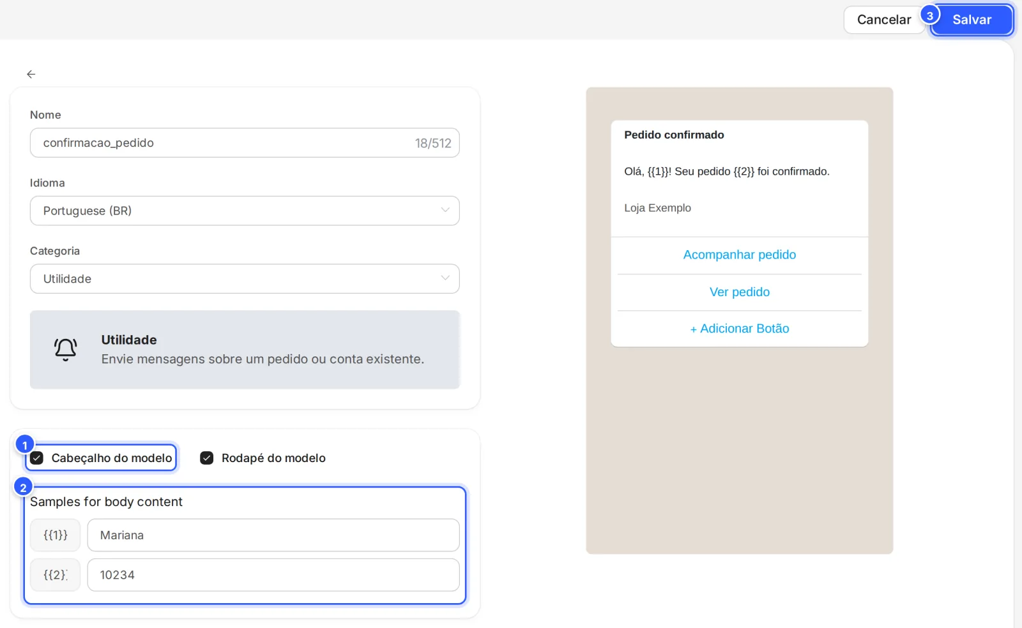Click the Utilidade bell icon
The image size is (1022, 628).
coord(65,350)
